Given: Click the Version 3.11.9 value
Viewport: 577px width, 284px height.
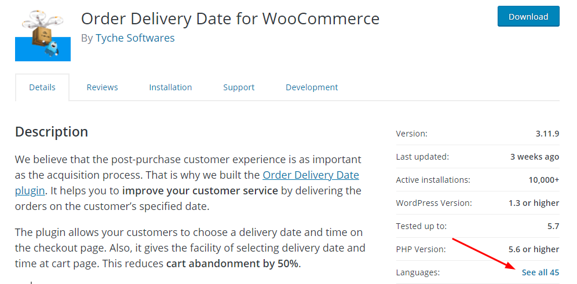Looking at the screenshot, I should 547,134.
